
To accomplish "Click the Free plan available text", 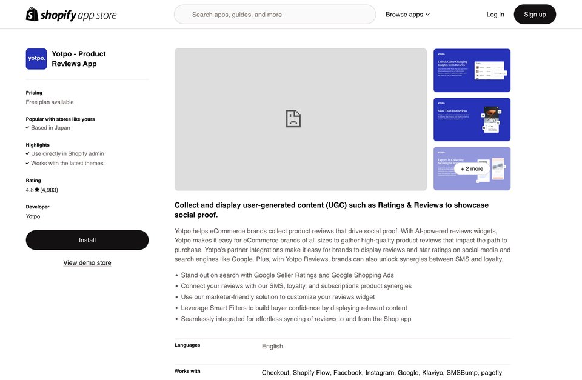I will click(50, 102).
